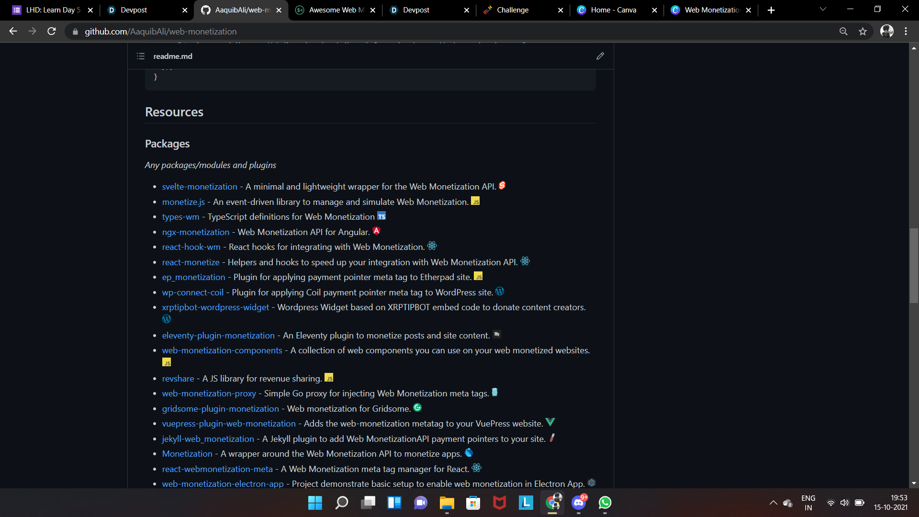Switch to the Home - Canva tab
The image size is (919, 517).
click(x=613, y=10)
